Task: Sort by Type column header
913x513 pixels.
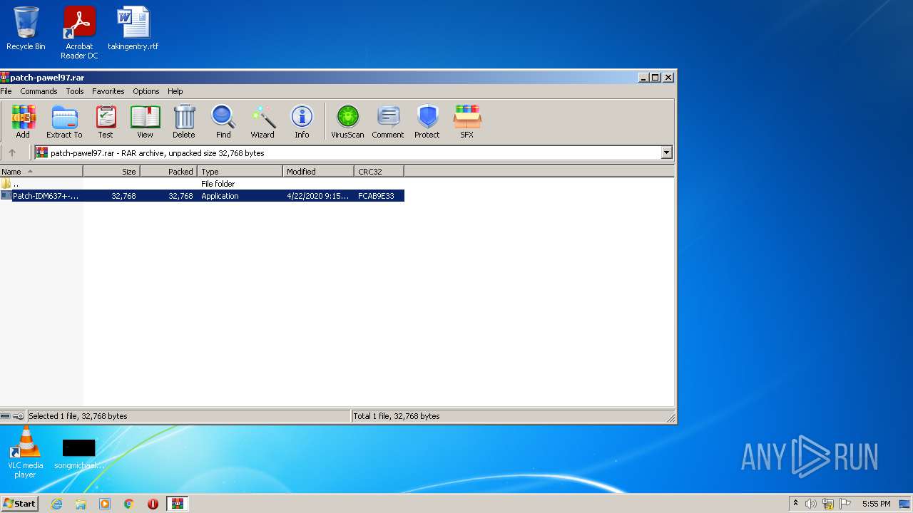Action: click(240, 172)
